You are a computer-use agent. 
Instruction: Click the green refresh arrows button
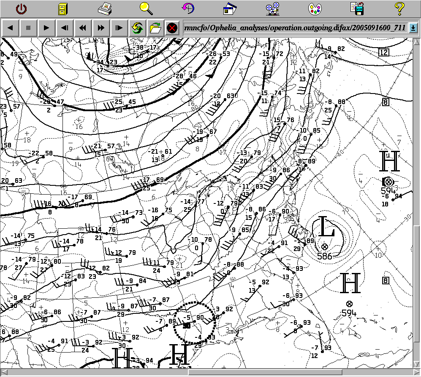pyautogui.click(x=137, y=28)
